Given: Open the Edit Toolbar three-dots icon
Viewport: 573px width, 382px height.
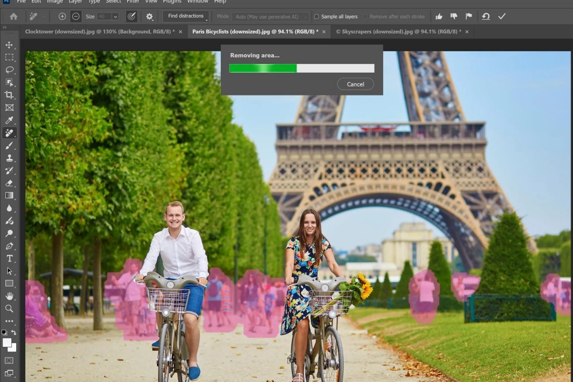Looking at the screenshot, I should click(x=10, y=321).
